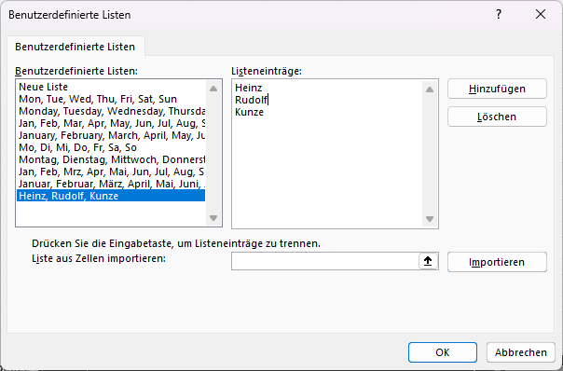This screenshot has height=371, width=563.
Task: Select the 'Mo, Di, Mi, Do' list
Action: pyautogui.click(x=111, y=147)
